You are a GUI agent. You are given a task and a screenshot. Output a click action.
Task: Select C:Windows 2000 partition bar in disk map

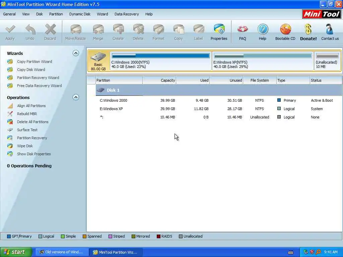click(x=160, y=61)
